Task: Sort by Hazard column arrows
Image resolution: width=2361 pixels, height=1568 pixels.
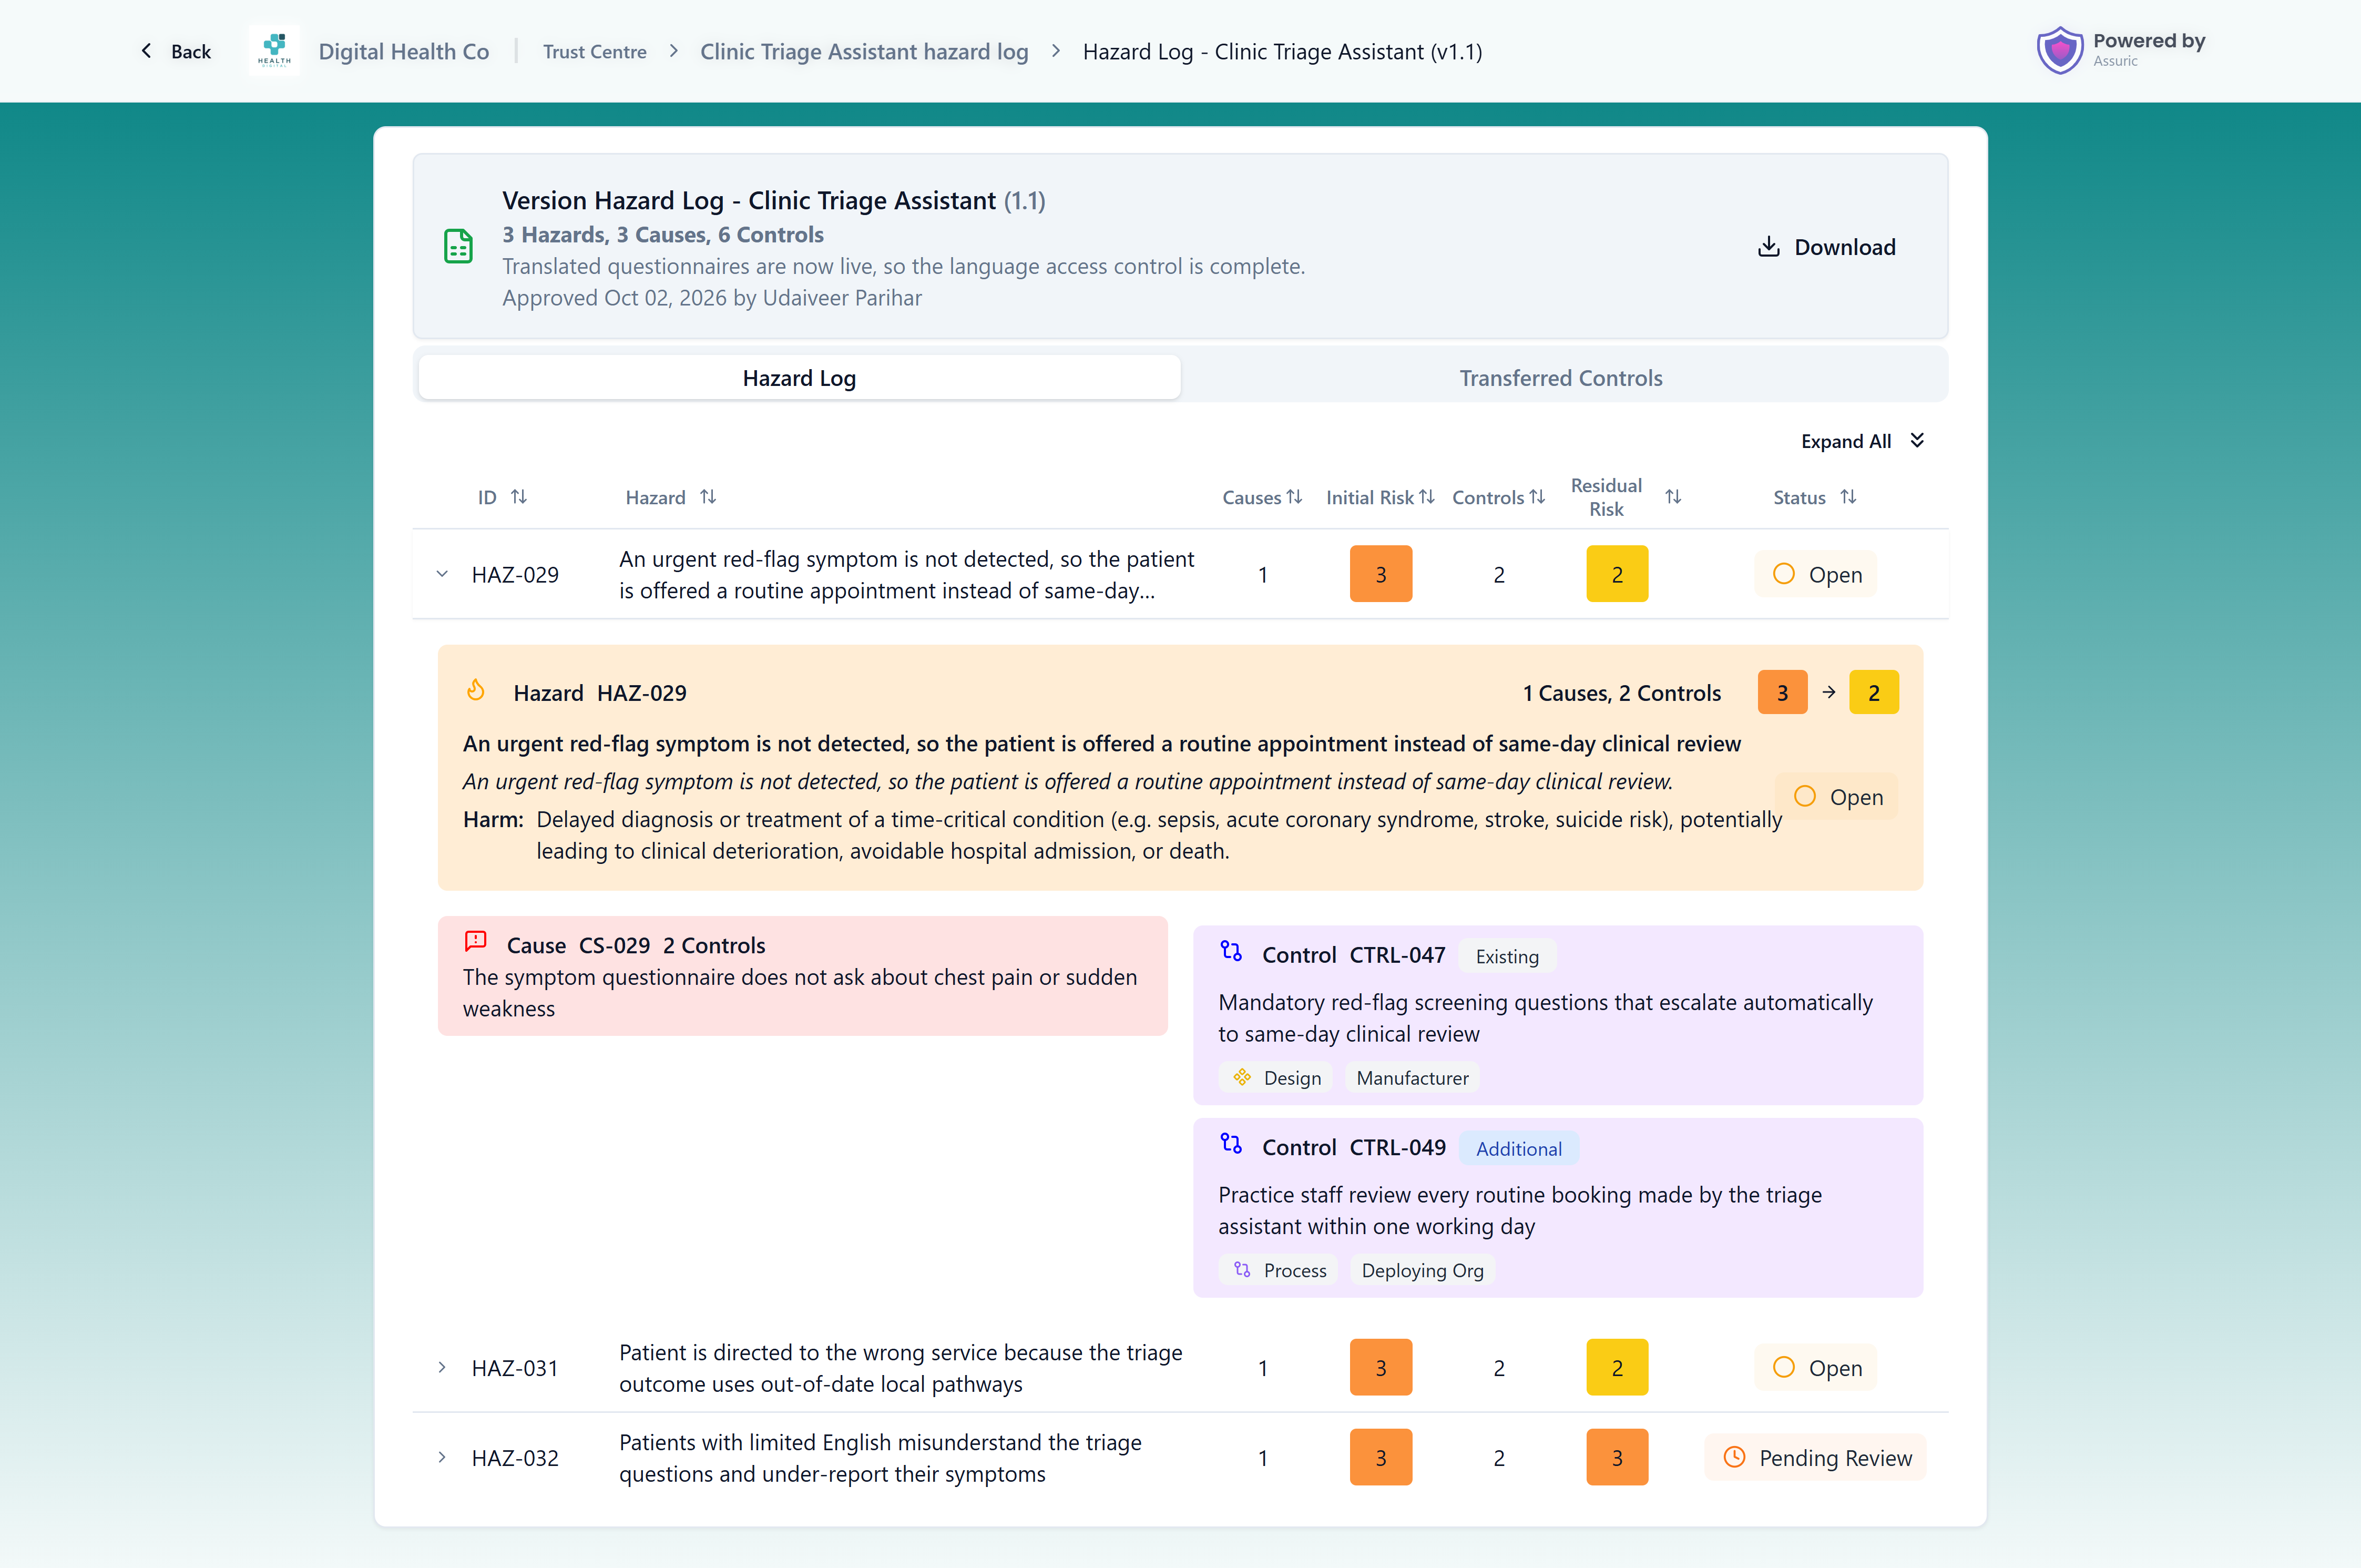Action: (708, 497)
